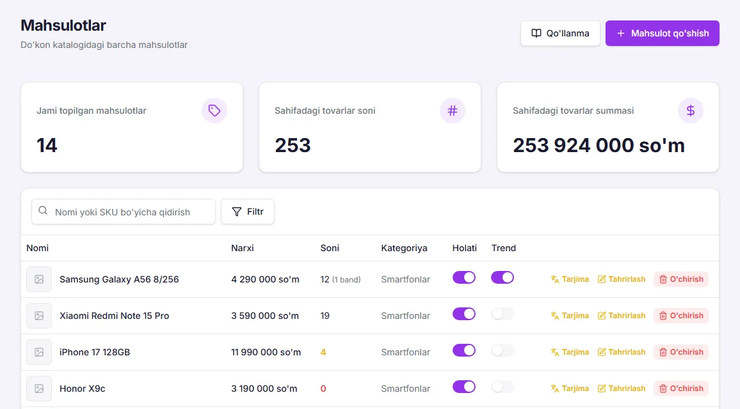Click the magnifier icon in the search box

click(x=43, y=211)
